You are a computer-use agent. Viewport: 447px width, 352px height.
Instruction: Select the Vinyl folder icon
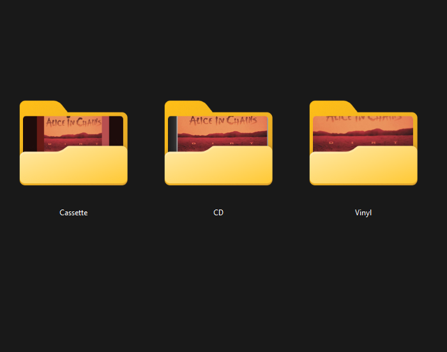click(363, 142)
